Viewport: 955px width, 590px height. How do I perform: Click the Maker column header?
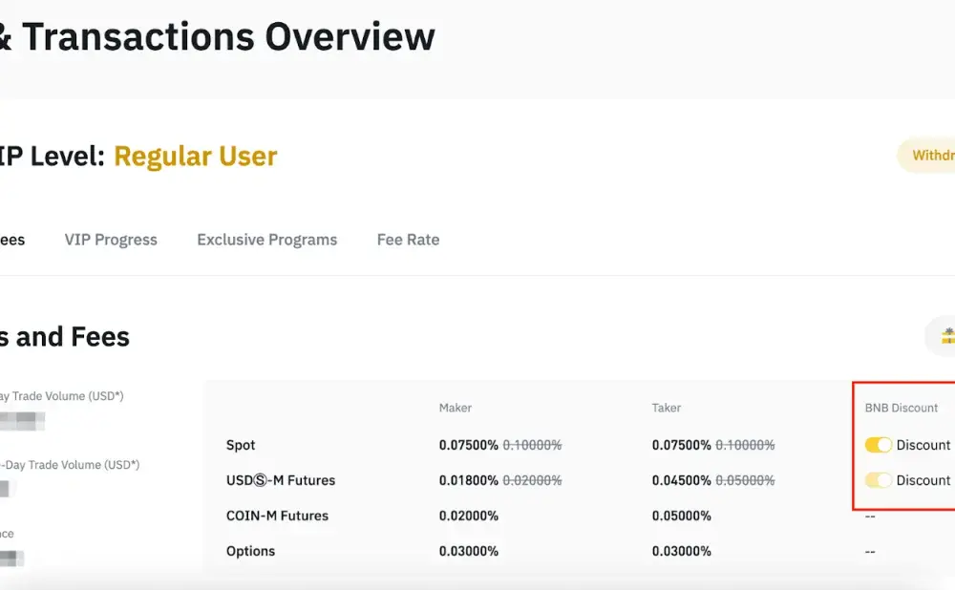[x=456, y=408]
